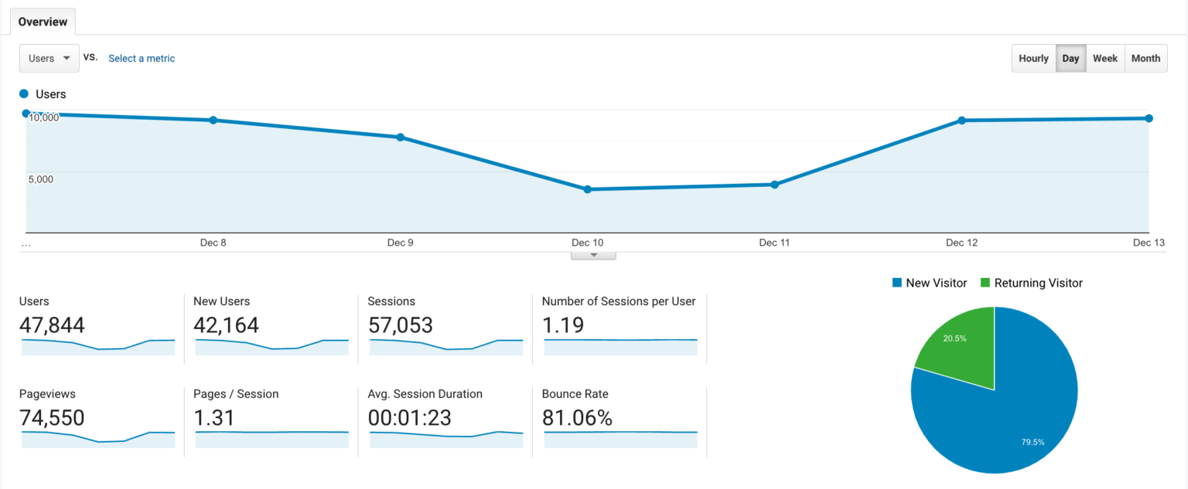
Task: Click the Dec 10 data point
Action: (x=587, y=189)
